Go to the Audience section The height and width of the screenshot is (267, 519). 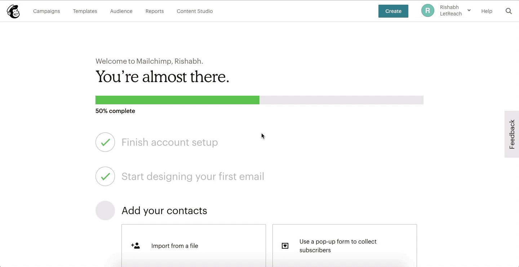[x=121, y=11]
